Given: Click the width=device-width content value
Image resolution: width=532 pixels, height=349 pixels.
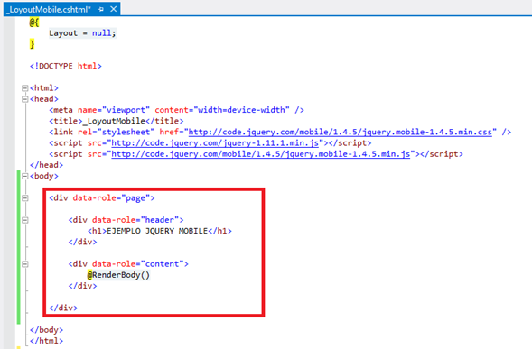Looking at the screenshot, I should (241, 110).
